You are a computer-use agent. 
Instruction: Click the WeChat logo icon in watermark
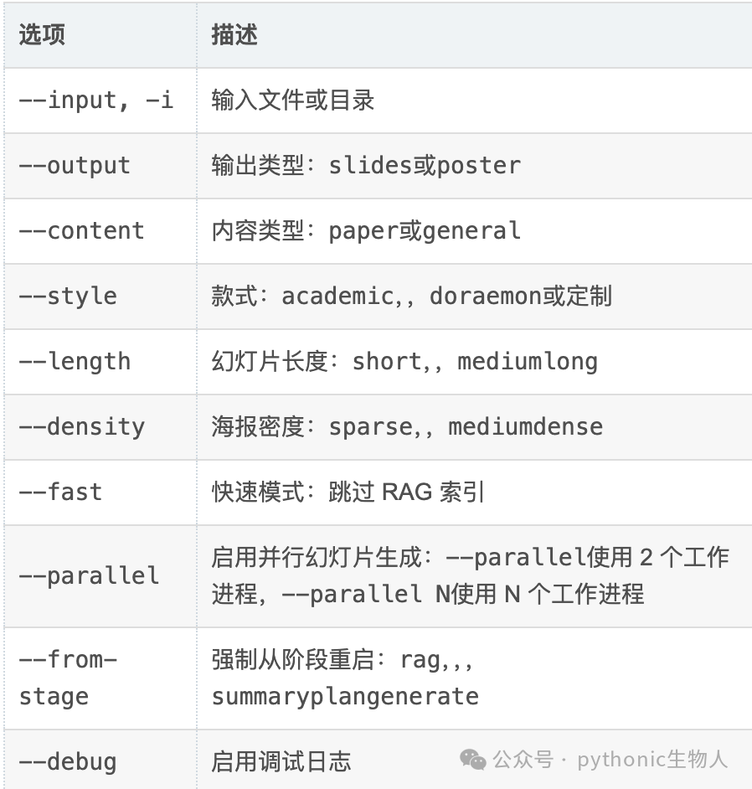click(x=473, y=760)
